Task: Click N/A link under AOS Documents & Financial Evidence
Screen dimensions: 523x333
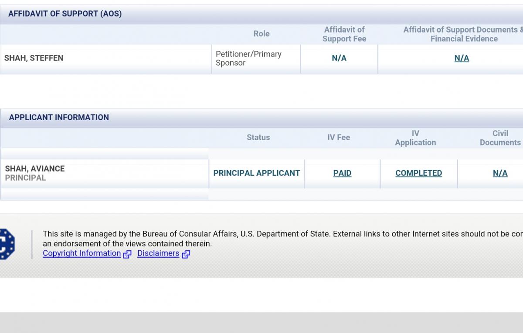Action: click(x=462, y=58)
